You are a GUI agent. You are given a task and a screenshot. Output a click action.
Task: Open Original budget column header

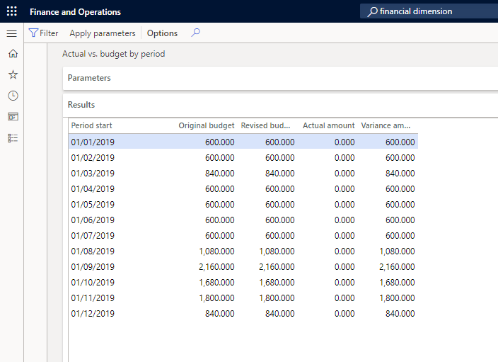pos(206,125)
